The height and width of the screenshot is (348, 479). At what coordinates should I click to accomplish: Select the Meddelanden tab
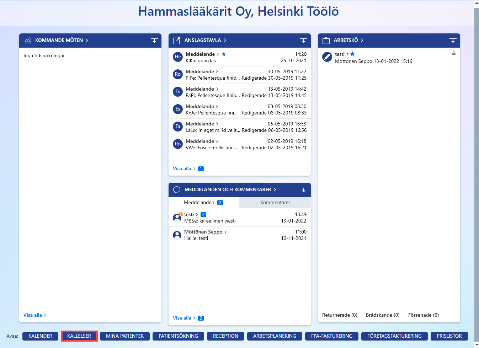204,202
